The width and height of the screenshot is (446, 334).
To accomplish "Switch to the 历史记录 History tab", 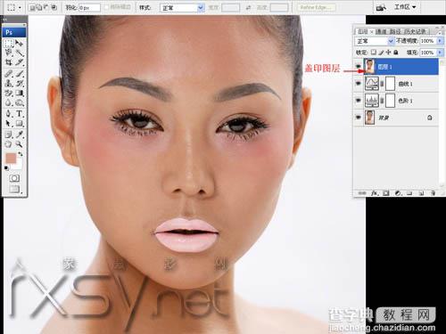I will click(415, 31).
